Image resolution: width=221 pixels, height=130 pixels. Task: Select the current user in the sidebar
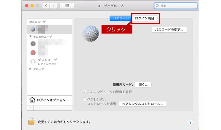coord(49,29)
